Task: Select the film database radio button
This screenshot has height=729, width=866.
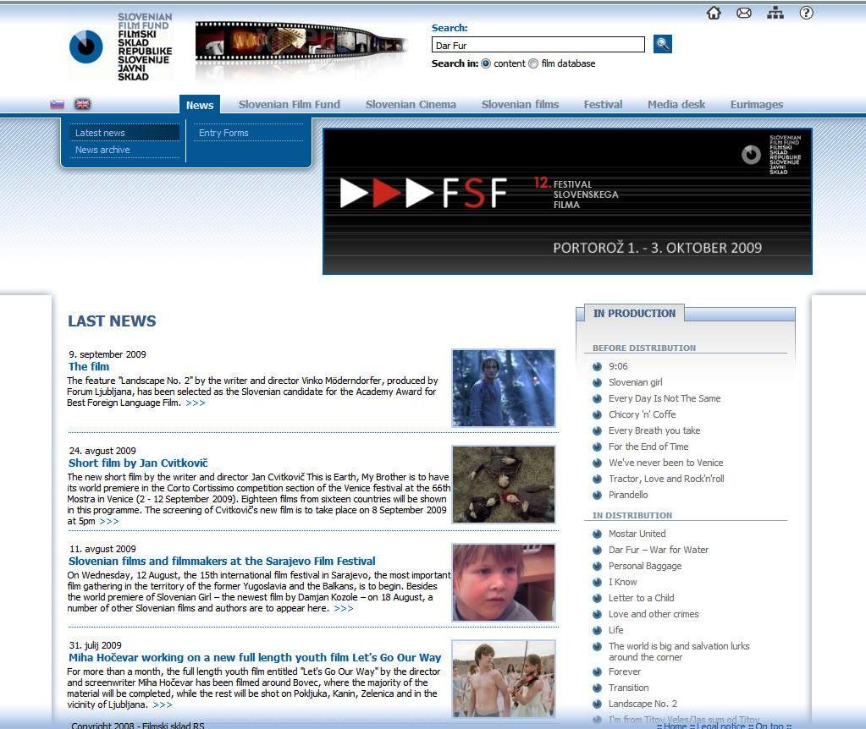Action: coord(533,63)
